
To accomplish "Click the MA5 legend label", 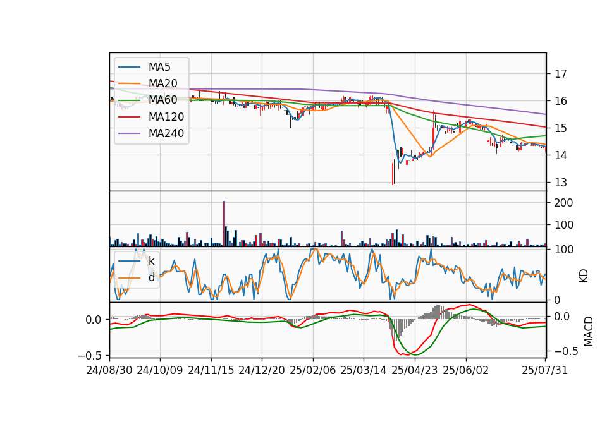I will 159,67.
